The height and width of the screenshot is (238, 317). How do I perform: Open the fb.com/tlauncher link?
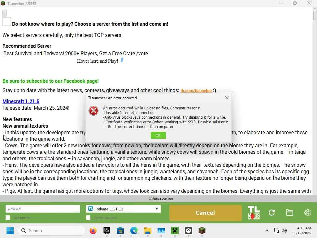[196, 91]
